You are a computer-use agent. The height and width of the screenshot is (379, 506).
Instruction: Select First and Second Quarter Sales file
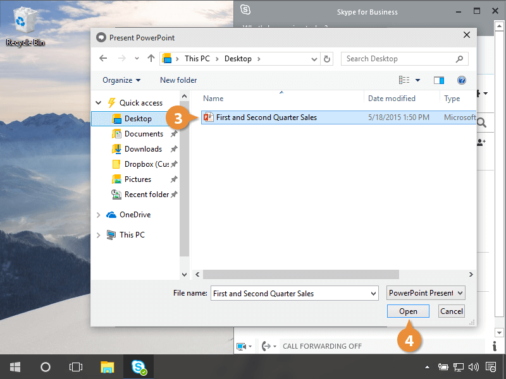pos(266,117)
